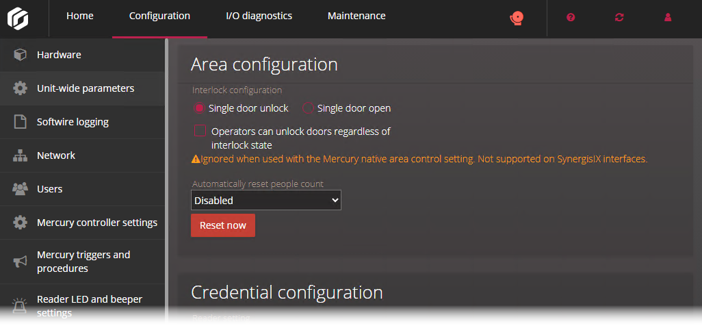This screenshot has height=326, width=702.
Task: Select the Single door open option
Action: point(308,108)
